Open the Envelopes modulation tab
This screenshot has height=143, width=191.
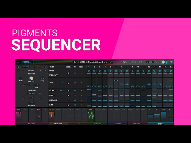click(x=58, y=124)
